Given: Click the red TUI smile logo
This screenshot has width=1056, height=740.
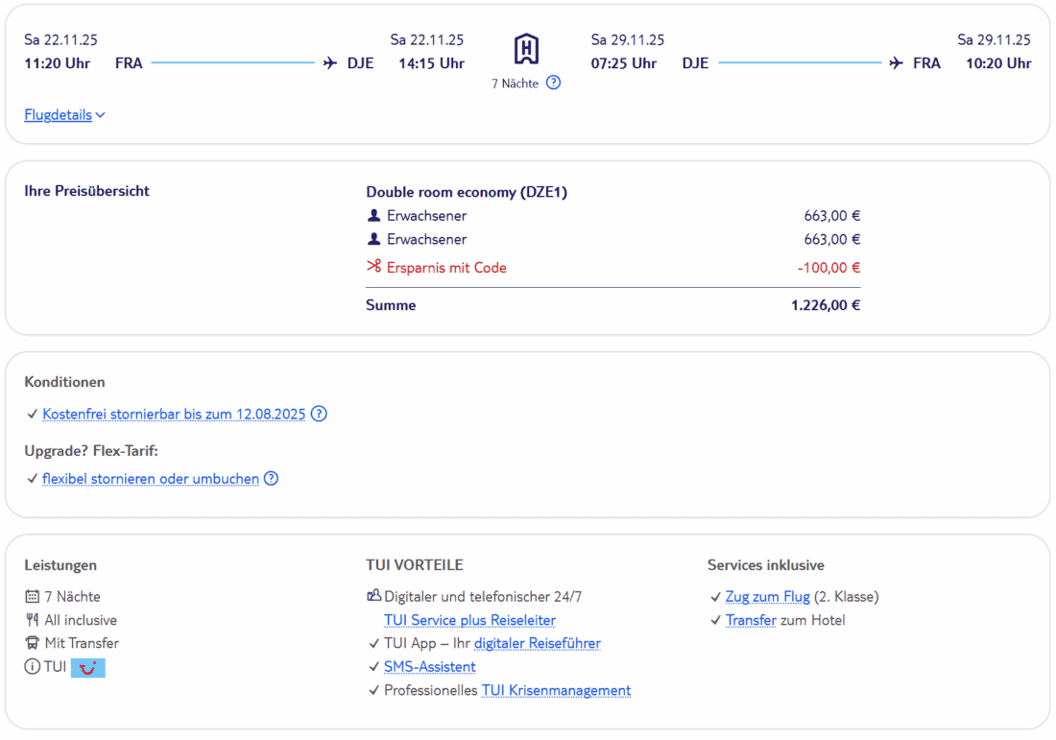Looking at the screenshot, I should click(88, 667).
